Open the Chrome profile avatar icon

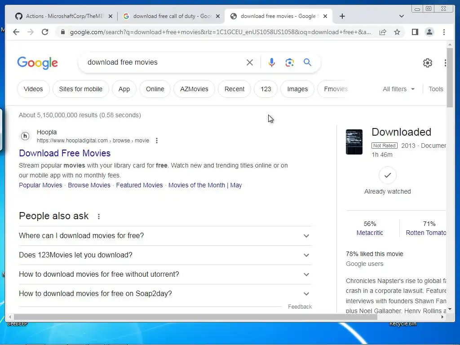(x=429, y=32)
